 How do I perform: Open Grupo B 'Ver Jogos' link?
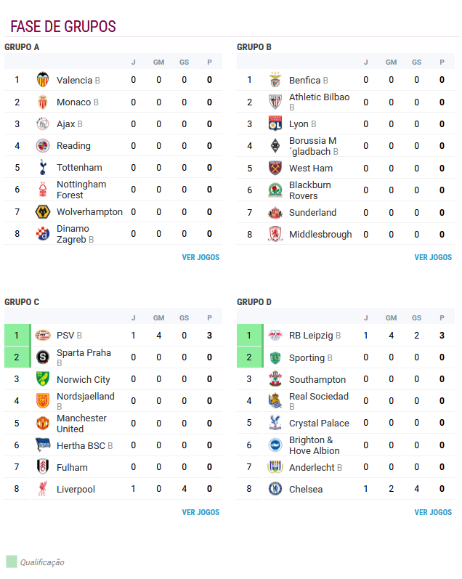(433, 257)
